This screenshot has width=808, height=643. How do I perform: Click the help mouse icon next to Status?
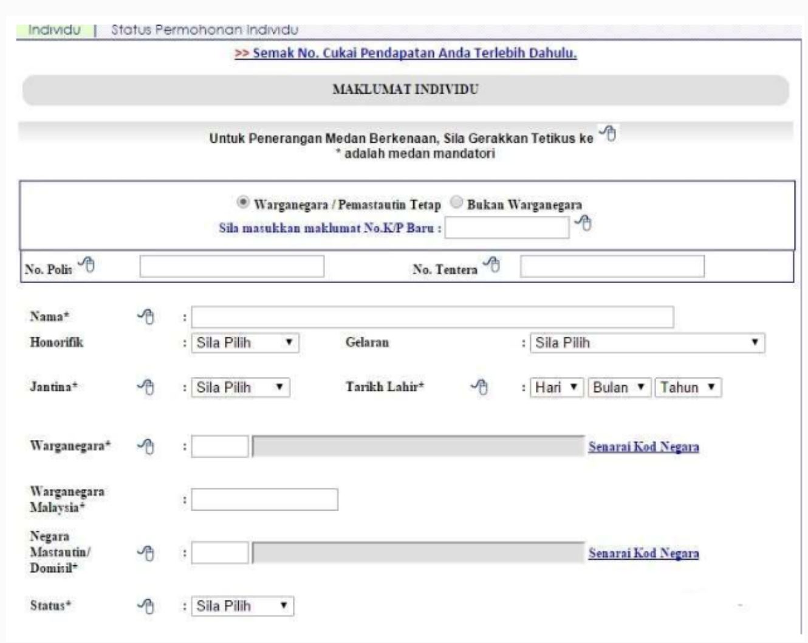tap(146, 606)
